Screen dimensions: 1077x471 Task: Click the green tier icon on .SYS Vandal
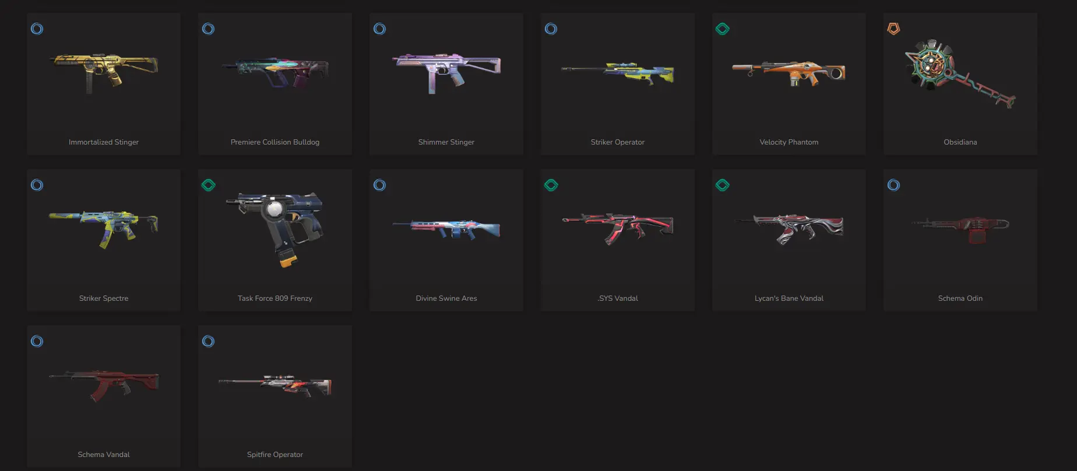pos(551,185)
